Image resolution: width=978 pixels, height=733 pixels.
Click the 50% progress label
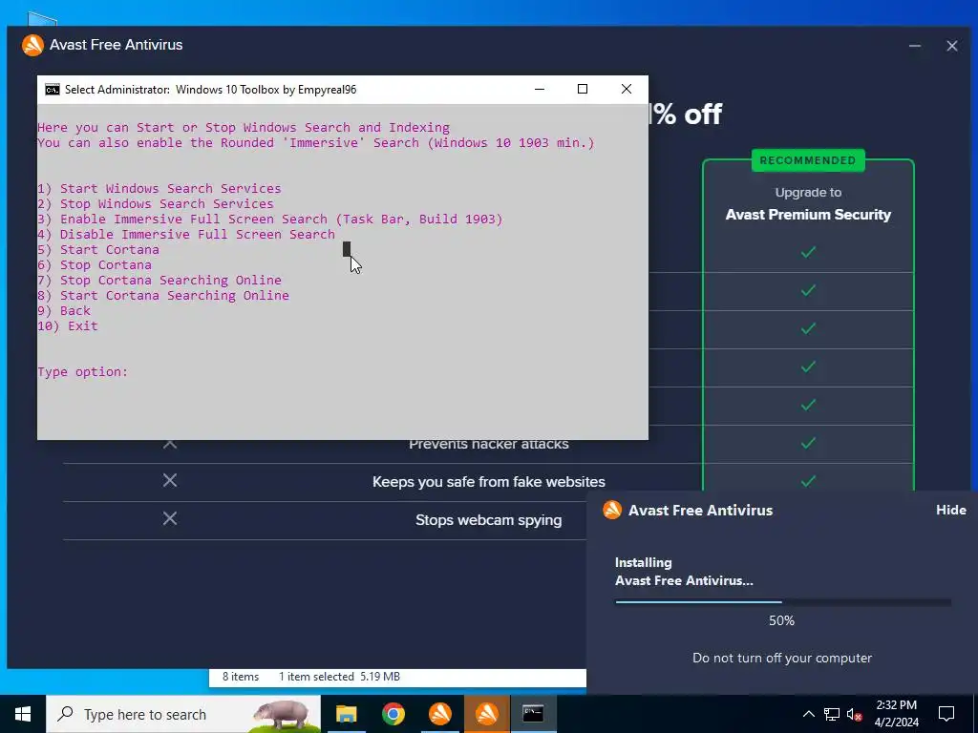pos(781,620)
